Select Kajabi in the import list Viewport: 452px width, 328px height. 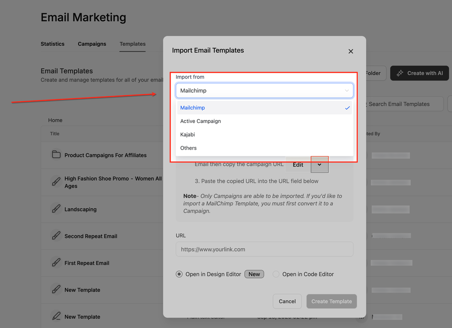pyautogui.click(x=188, y=134)
